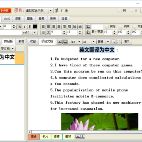Click the zoom selection icon
The width and height of the screenshot is (142, 142).
(x=114, y=42)
